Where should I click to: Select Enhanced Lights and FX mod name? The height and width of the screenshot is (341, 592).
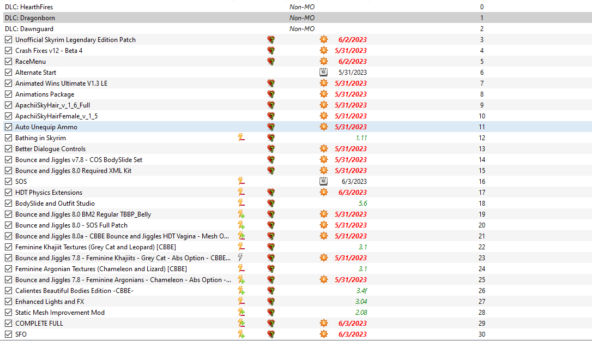point(50,302)
